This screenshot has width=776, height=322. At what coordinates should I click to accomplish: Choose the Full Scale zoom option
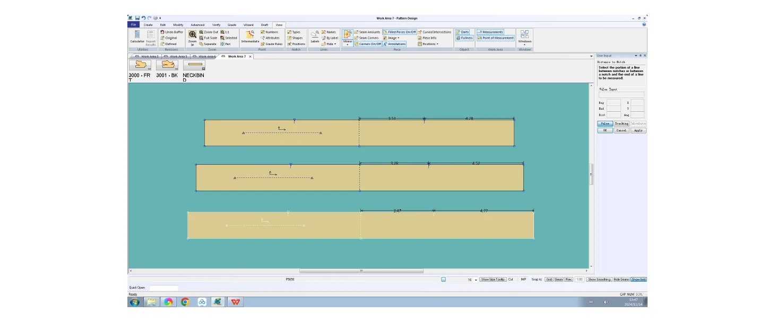click(209, 38)
